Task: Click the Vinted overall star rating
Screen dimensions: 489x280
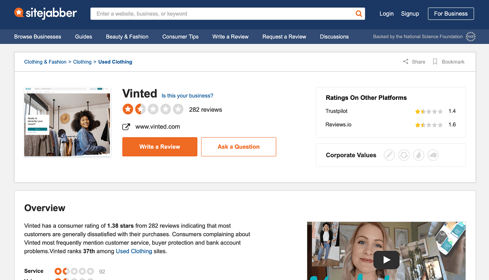Action: (153, 109)
